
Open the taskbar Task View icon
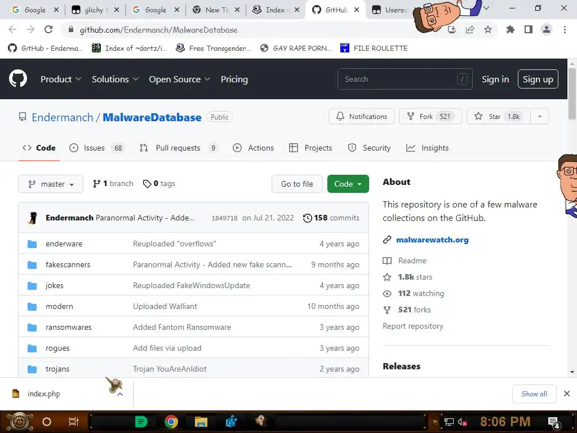[74, 422]
